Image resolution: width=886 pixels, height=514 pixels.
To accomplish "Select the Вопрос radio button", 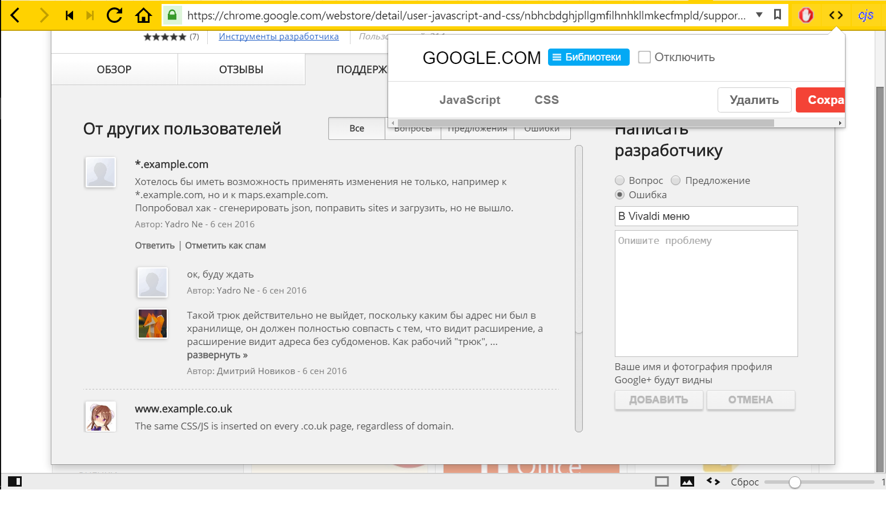I will click(x=619, y=180).
